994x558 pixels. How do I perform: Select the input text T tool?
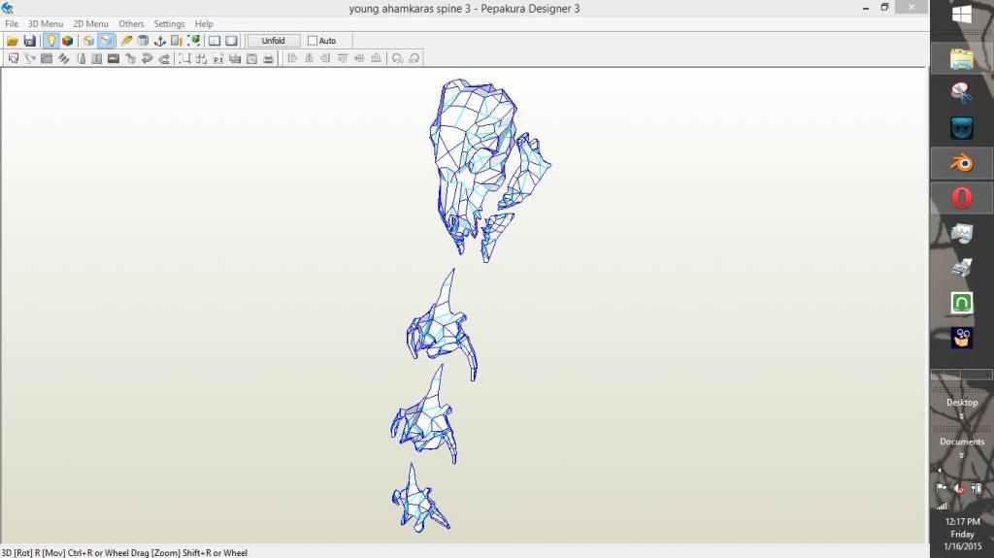[96, 58]
